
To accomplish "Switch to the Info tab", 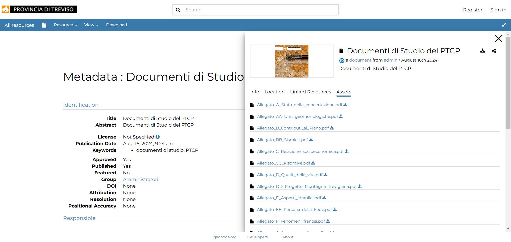I will (x=255, y=92).
